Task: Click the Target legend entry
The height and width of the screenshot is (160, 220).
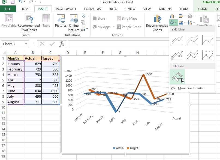Action: [132, 148]
